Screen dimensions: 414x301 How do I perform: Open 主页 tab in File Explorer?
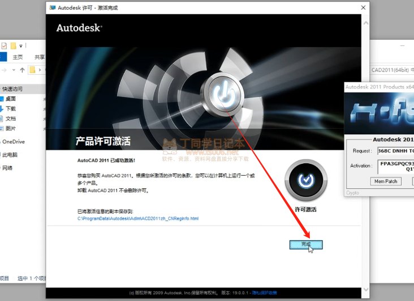click(18, 57)
